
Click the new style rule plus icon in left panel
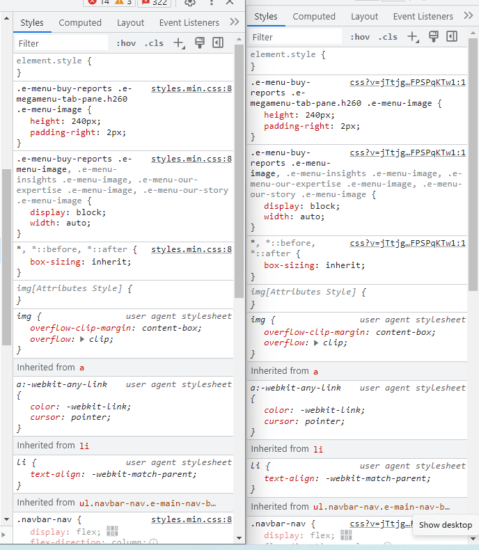(x=179, y=43)
